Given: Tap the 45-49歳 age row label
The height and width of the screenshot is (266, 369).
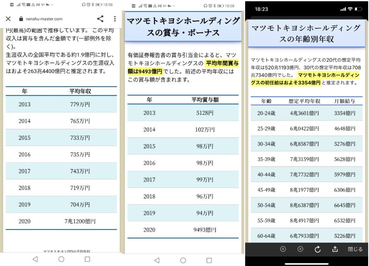Looking at the screenshot, I should click(x=266, y=190).
